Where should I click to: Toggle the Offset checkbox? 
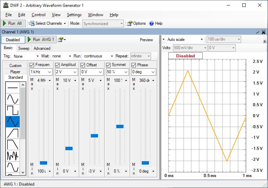(83, 65)
